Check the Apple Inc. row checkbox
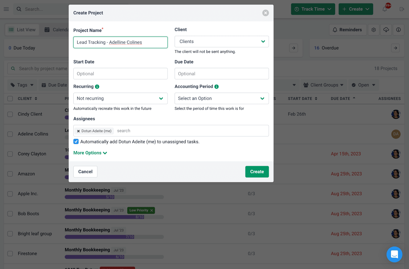The width and height of the screenshot is (409, 269). pos(10,194)
